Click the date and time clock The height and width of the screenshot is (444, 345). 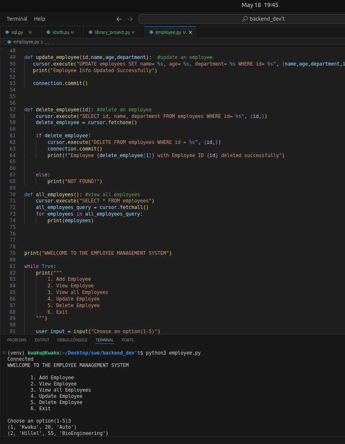pyautogui.click(x=260, y=5)
